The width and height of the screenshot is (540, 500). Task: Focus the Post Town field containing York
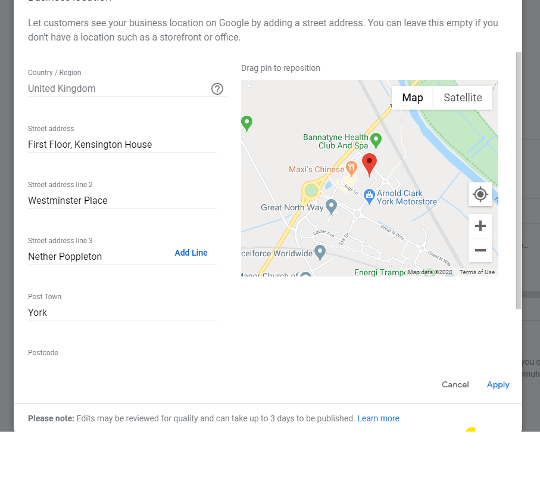point(122,313)
